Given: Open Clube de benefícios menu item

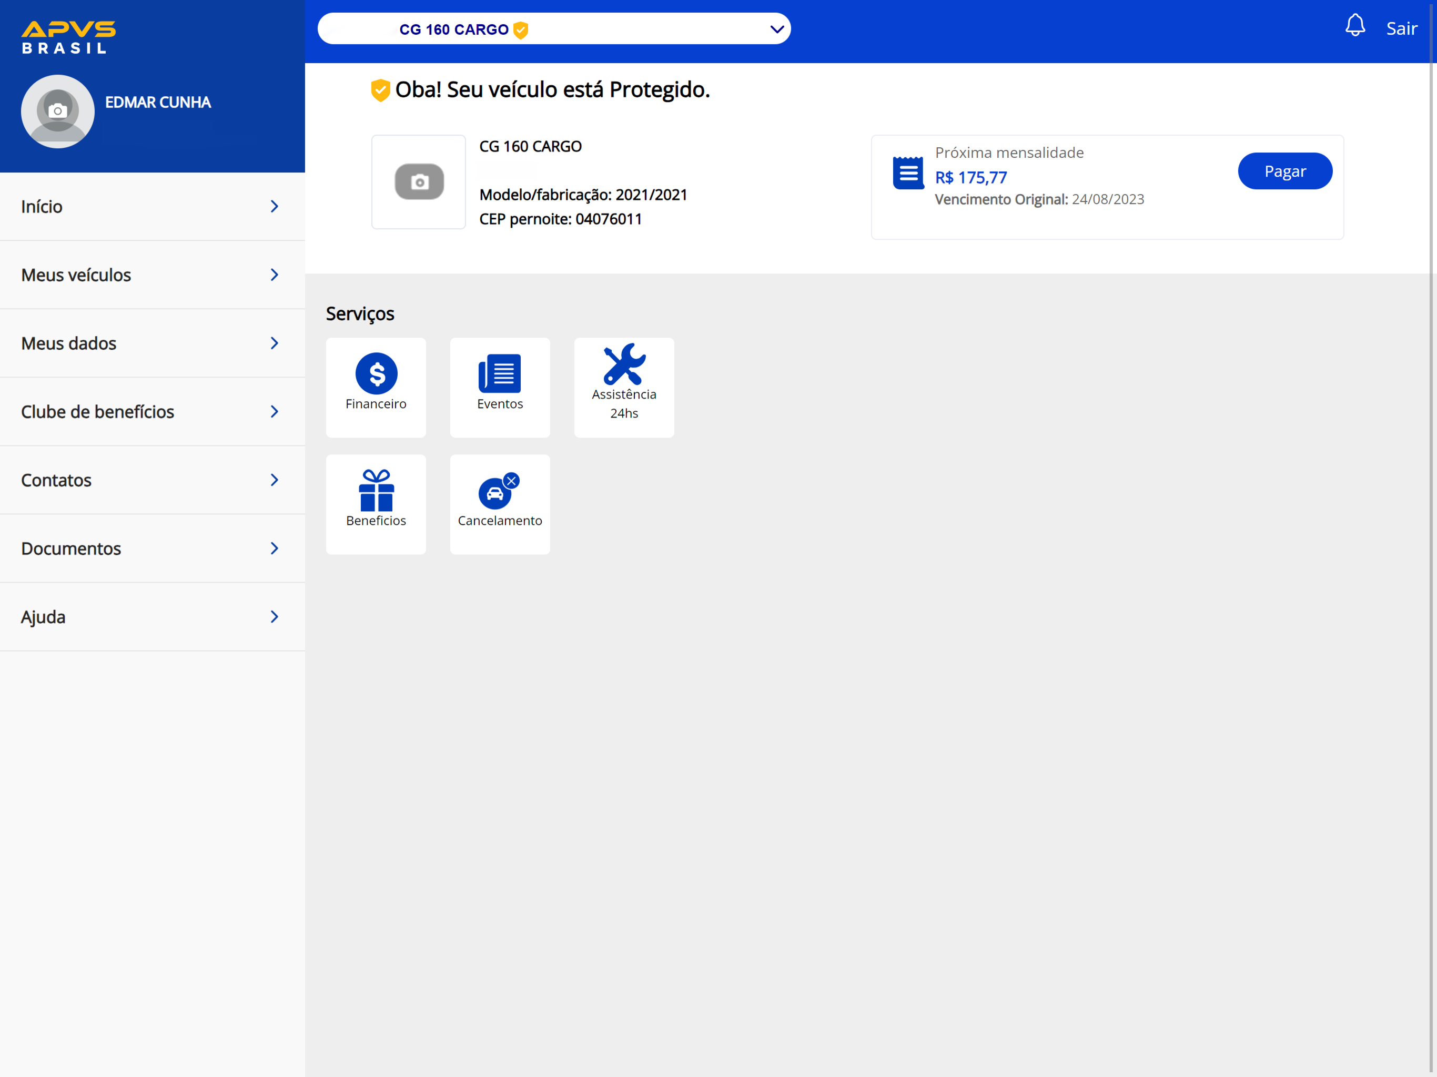Looking at the screenshot, I should click(153, 412).
